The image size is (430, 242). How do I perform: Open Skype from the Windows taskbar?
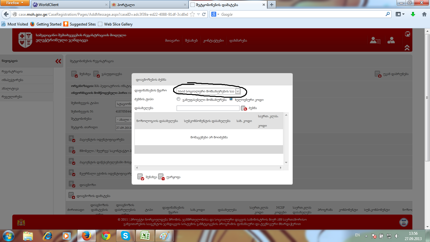click(125, 235)
